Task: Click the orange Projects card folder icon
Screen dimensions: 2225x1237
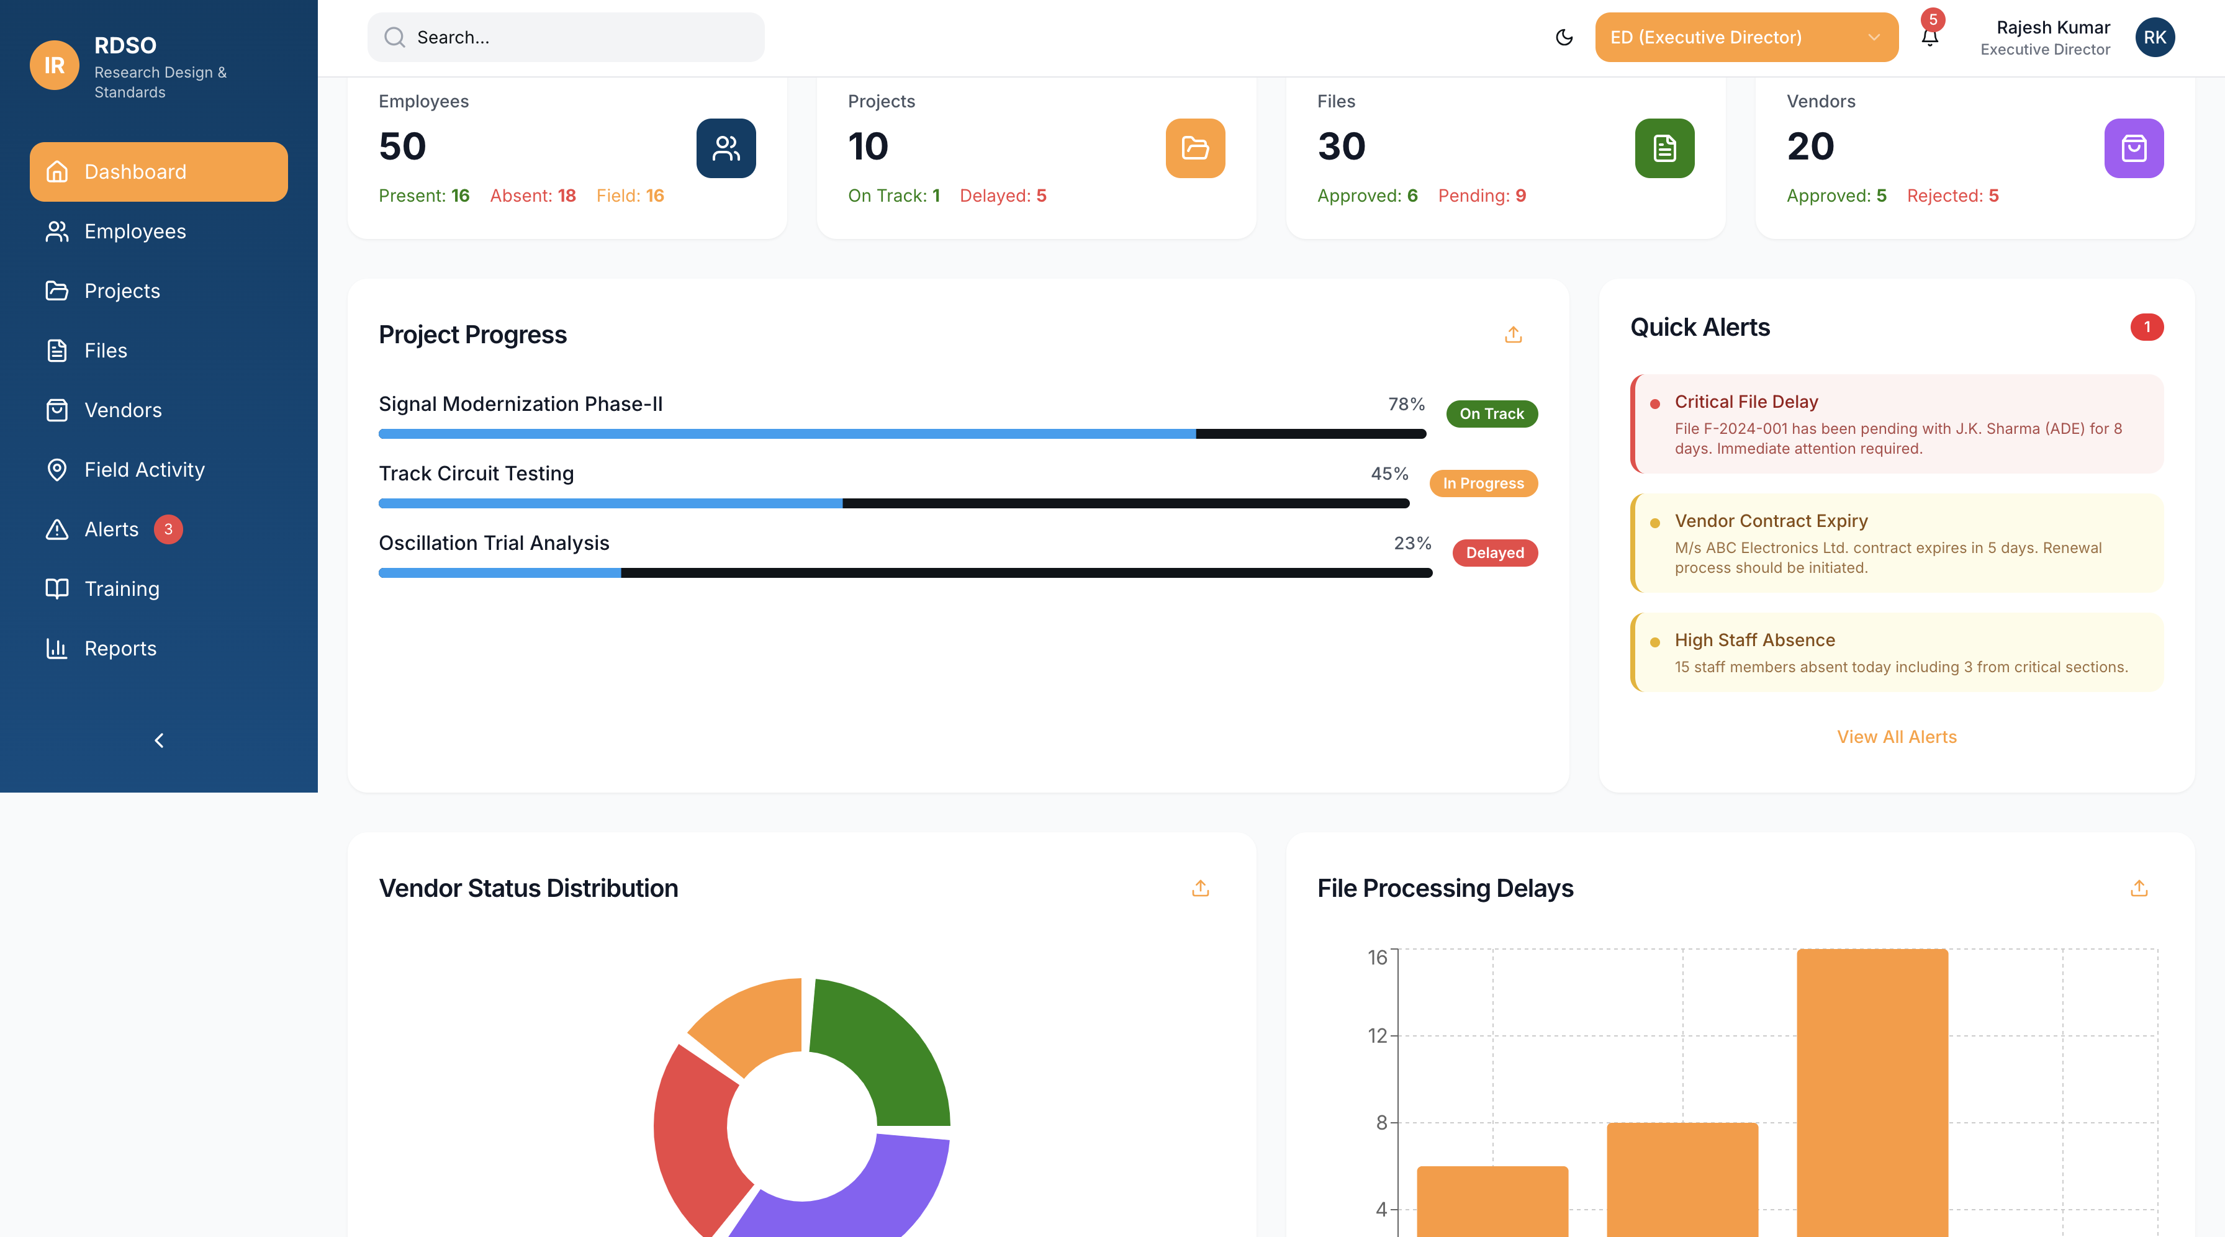Action: click(1196, 148)
